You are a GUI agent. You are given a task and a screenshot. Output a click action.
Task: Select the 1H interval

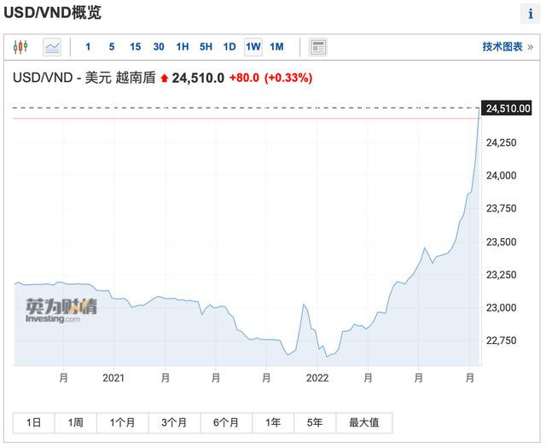click(x=183, y=47)
